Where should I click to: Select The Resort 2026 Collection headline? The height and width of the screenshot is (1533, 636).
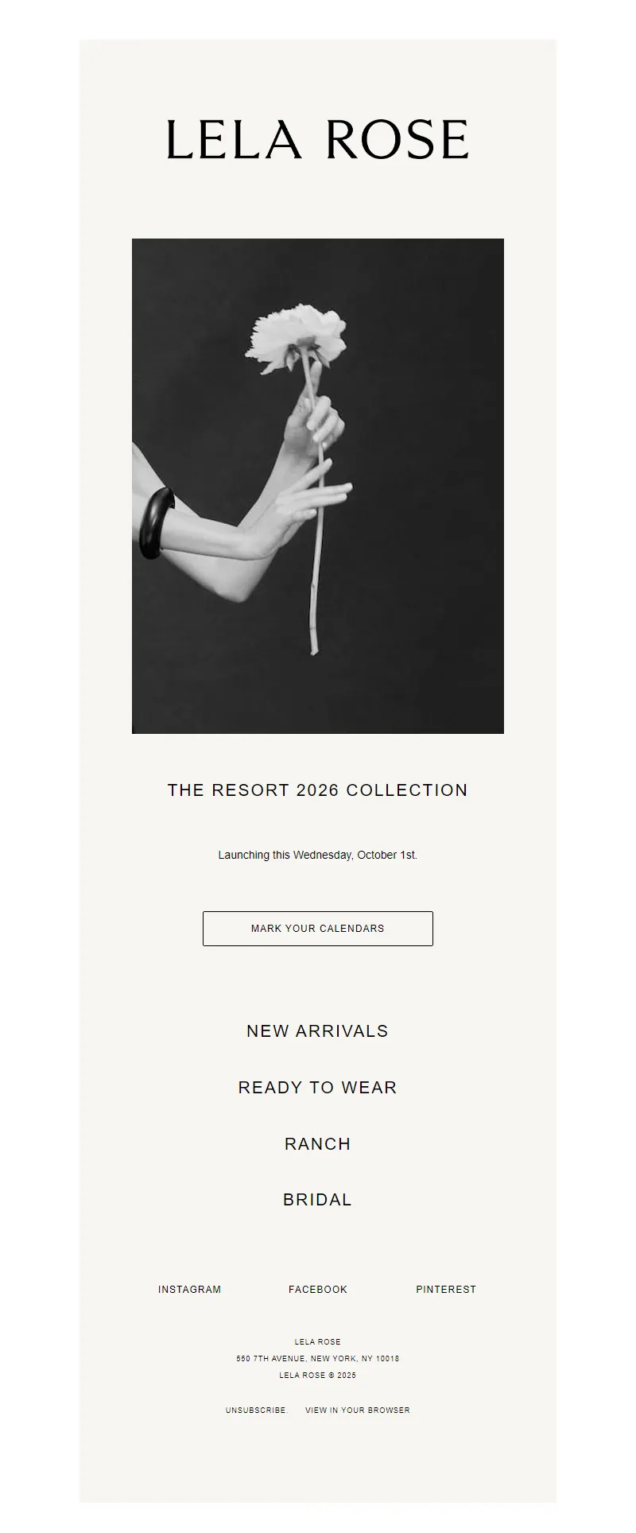tap(318, 790)
